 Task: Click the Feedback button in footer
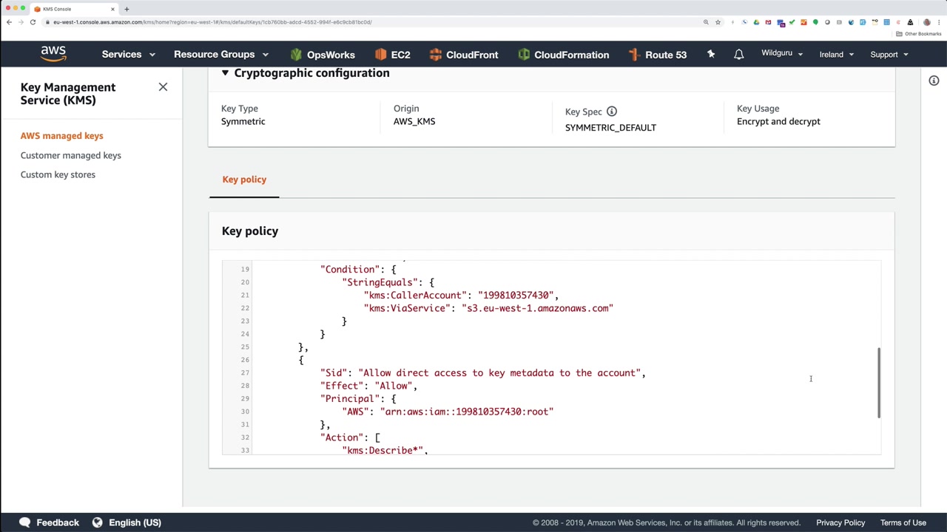[x=49, y=522]
